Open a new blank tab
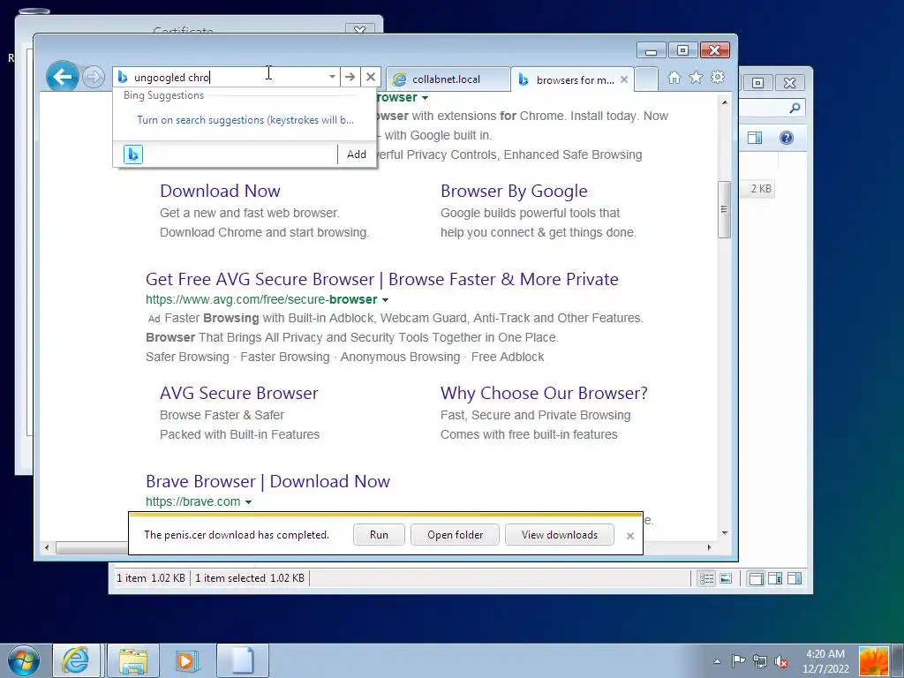This screenshot has height=678, width=904. coord(646,79)
